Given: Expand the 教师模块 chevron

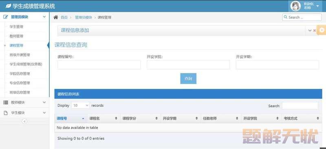Looking at the screenshot, I should pyautogui.click(x=44, y=102).
